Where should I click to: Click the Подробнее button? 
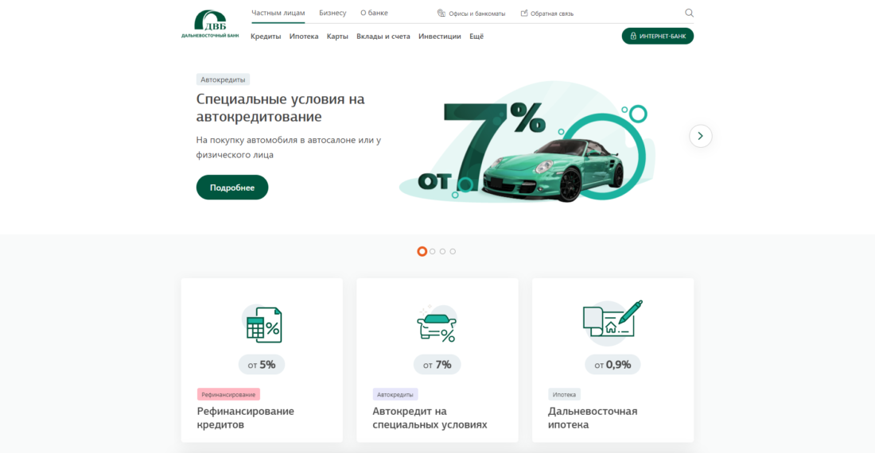(232, 188)
